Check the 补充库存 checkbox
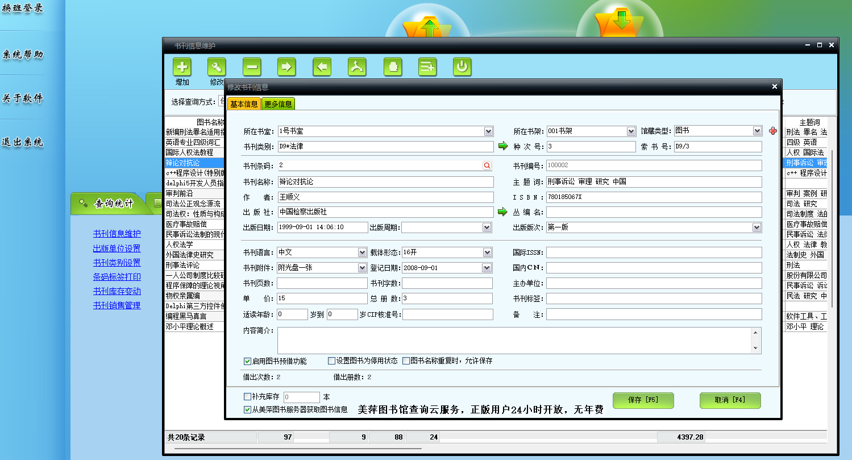The image size is (852, 460). [247, 397]
